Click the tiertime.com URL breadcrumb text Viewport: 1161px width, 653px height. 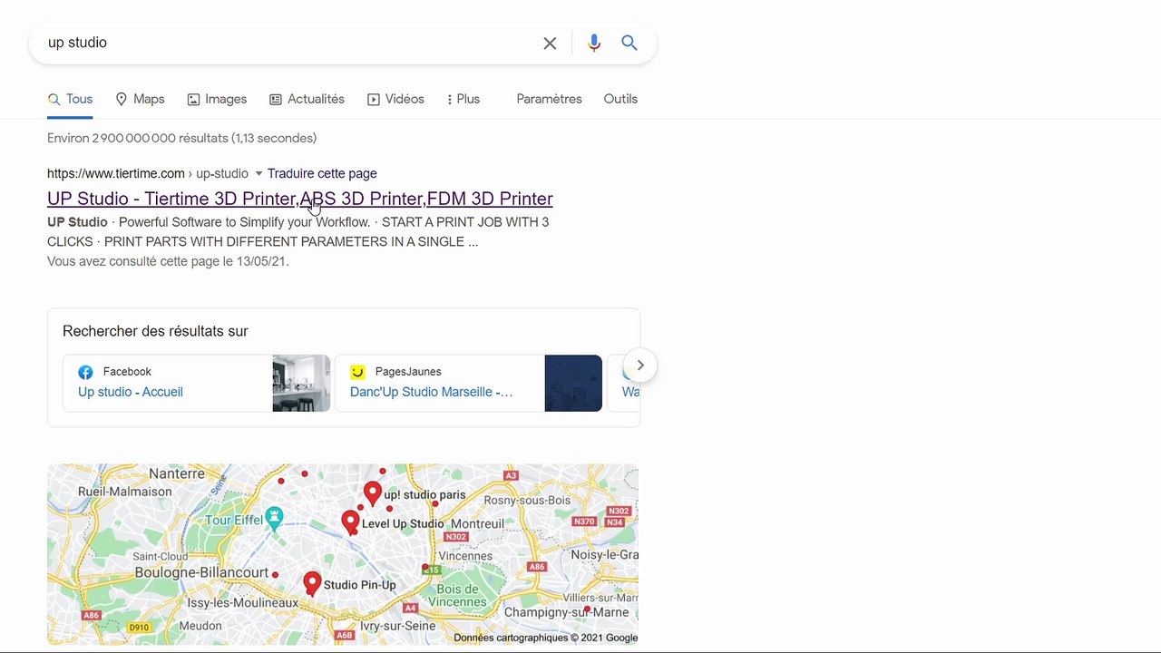click(x=147, y=173)
